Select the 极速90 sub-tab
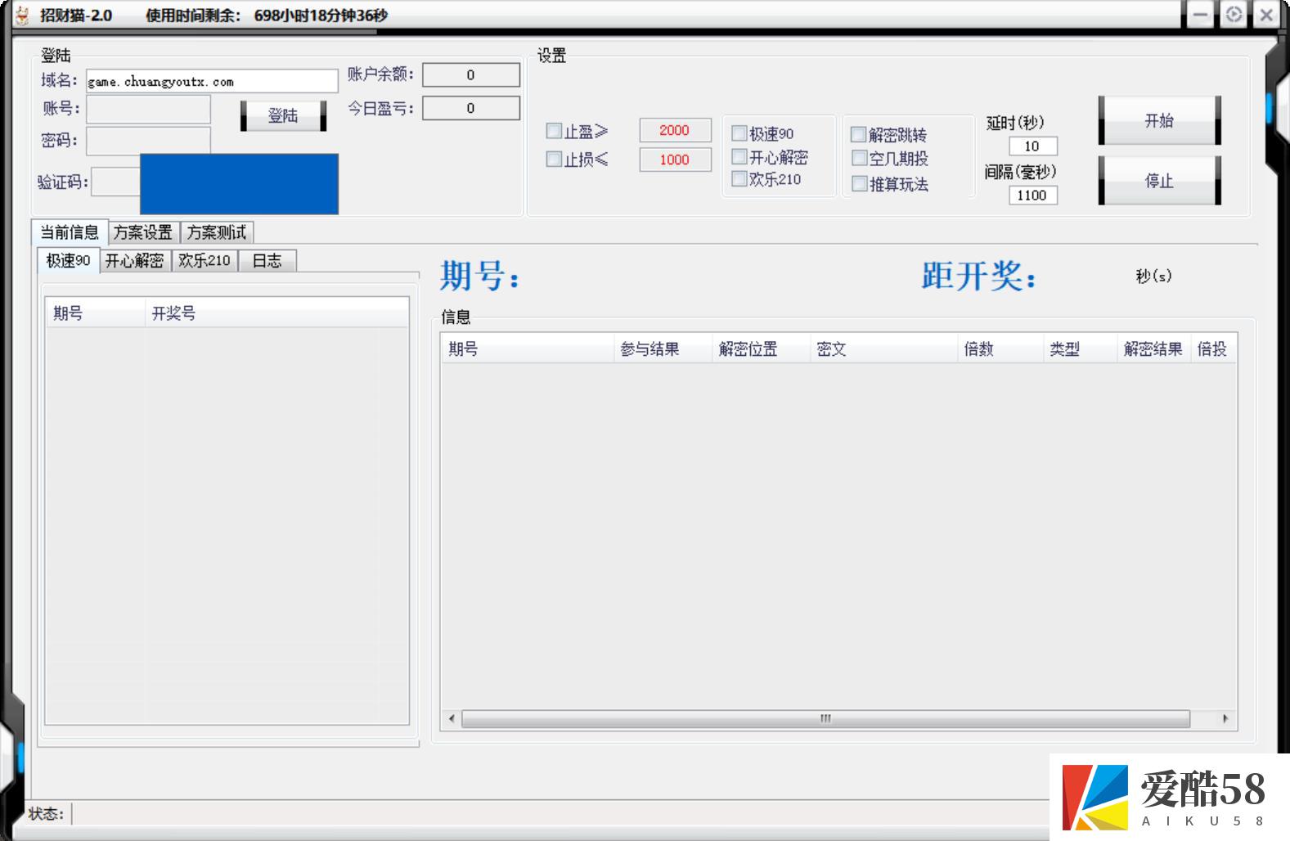 pyautogui.click(x=68, y=260)
